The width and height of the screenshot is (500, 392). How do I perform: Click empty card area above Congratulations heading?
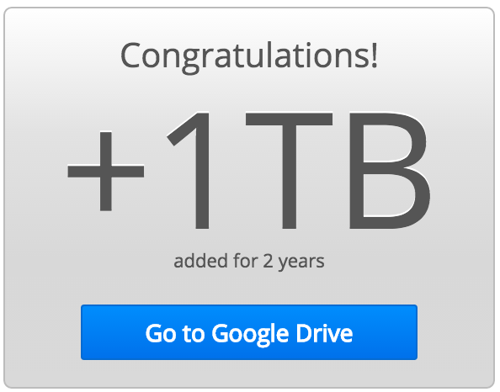(x=249, y=24)
